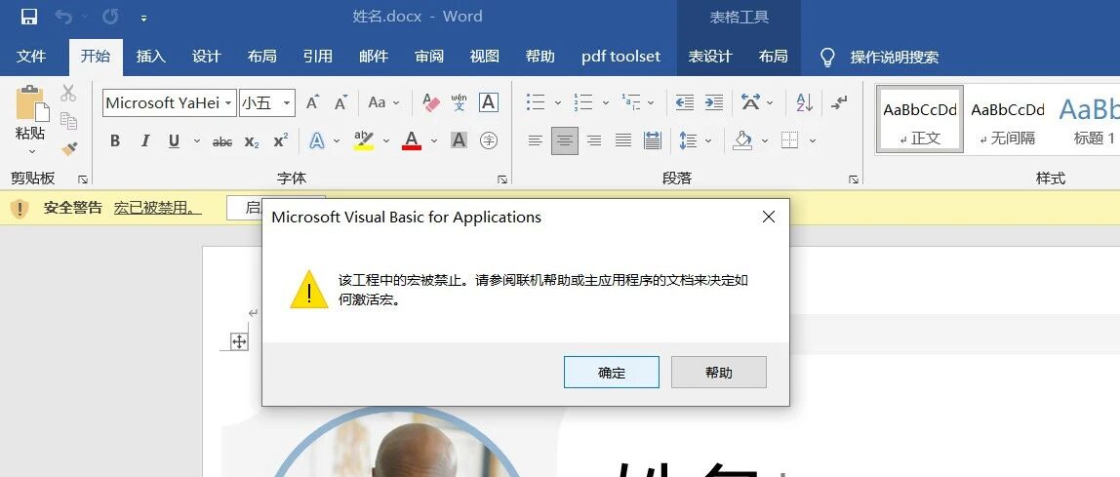This screenshot has width=1120, height=477.
Task: Click the Redo icon in title bar
Action: 110,17
